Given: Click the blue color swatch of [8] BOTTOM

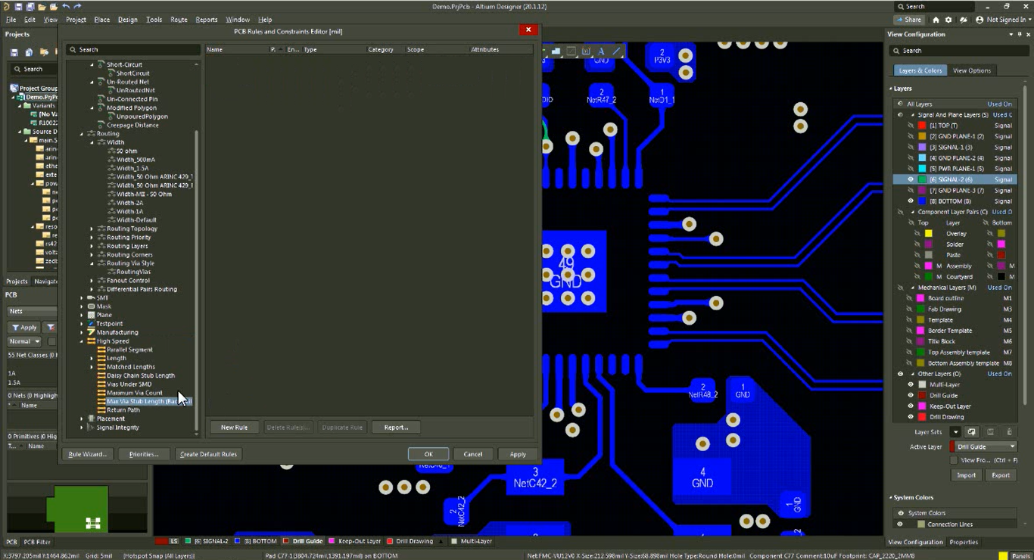Looking at the screenshot, I should (x=922, y=201).
